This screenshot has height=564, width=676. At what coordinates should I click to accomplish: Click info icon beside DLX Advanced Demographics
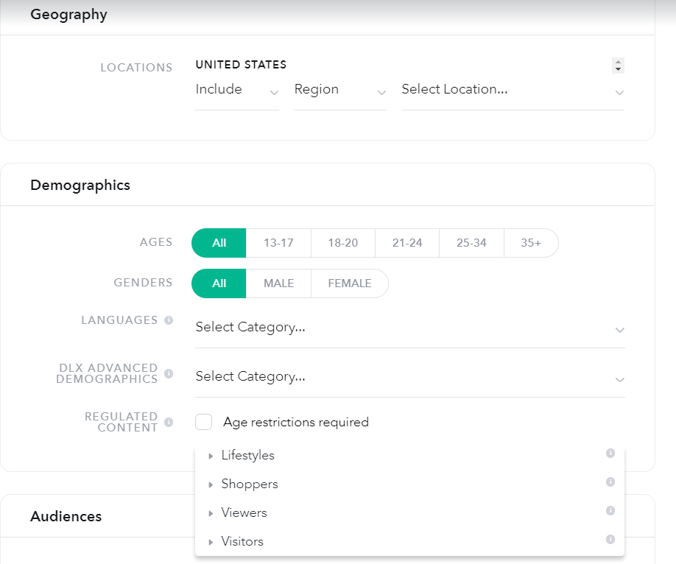[169, 373]
